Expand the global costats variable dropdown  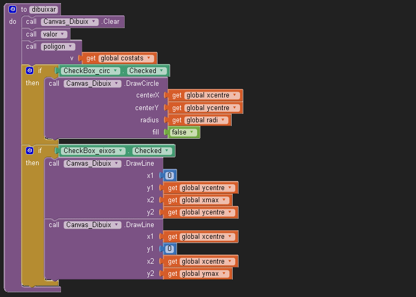126,58
